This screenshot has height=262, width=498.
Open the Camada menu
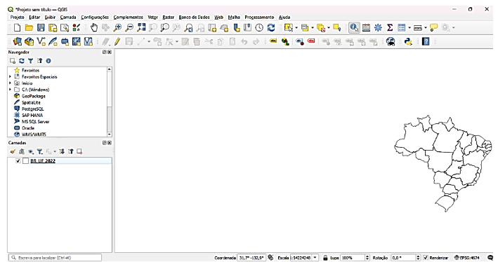pos(68,17)
